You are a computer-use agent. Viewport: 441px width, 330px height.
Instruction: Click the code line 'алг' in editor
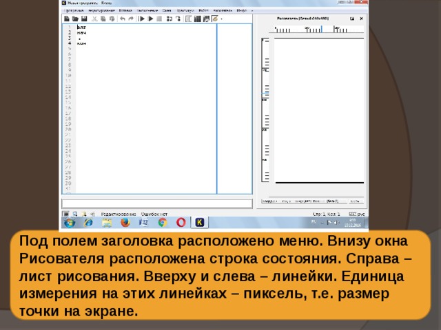click(x=81, y=27)
